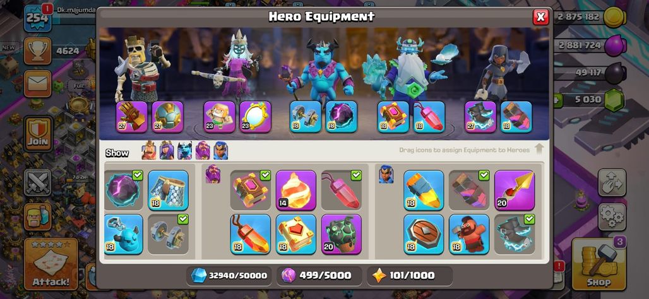649x299 pixels.
Task: Tap the Spiky Ball equipment slot
Action: coord(168,117)
